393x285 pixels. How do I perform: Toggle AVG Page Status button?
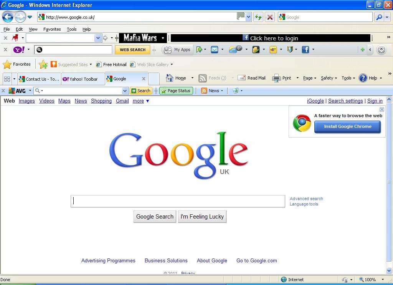(x=176, y=91)
